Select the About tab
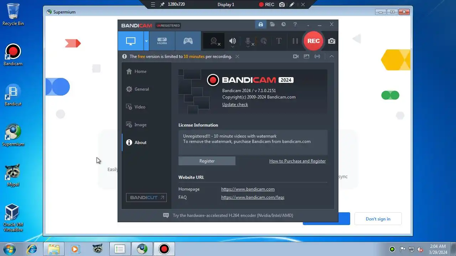The width and height of the screenshot is (456, 256). click(147, 143)
